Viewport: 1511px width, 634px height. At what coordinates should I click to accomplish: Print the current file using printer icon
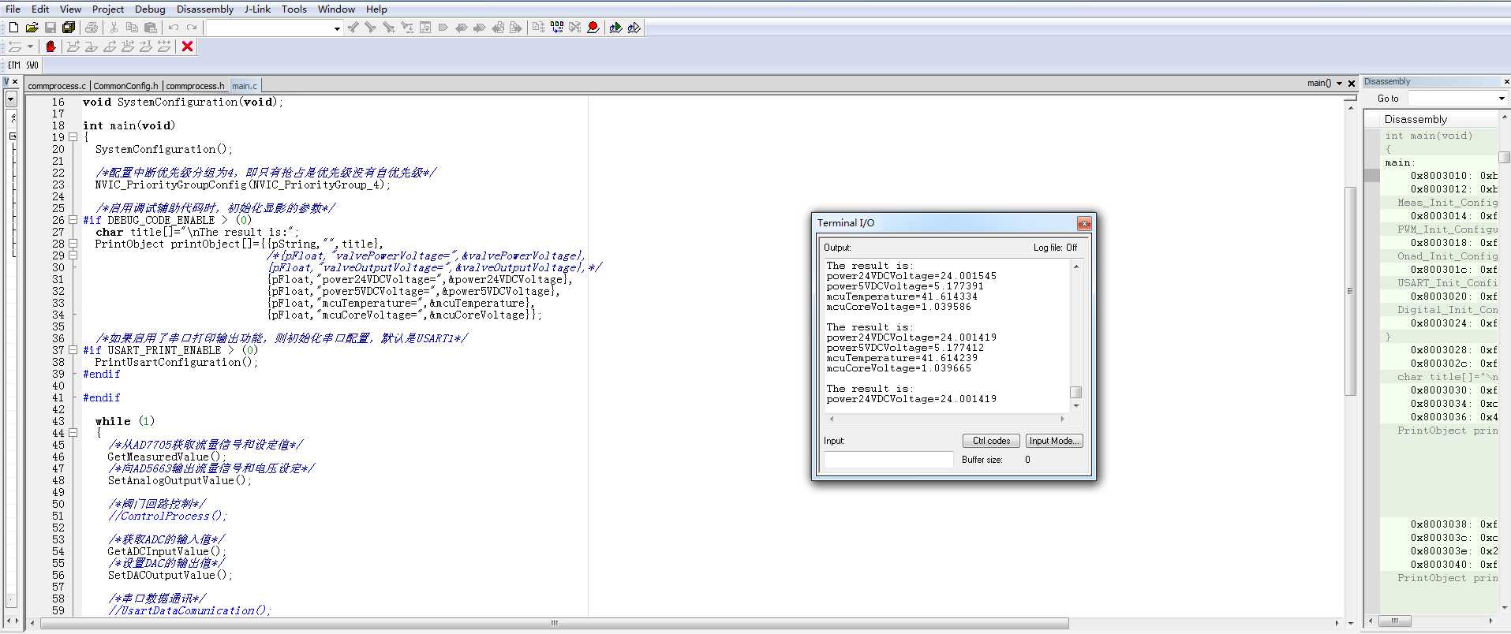tap(92, 28)
